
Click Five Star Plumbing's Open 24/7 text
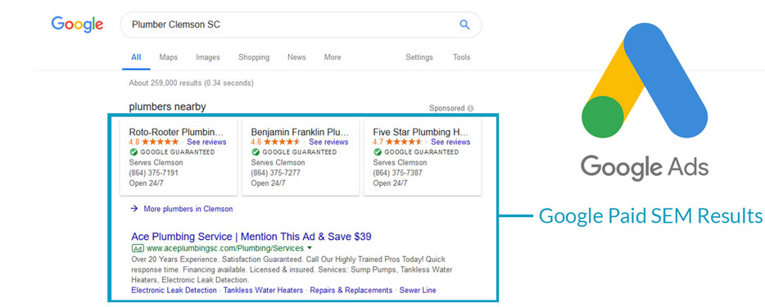coord(390,183)
